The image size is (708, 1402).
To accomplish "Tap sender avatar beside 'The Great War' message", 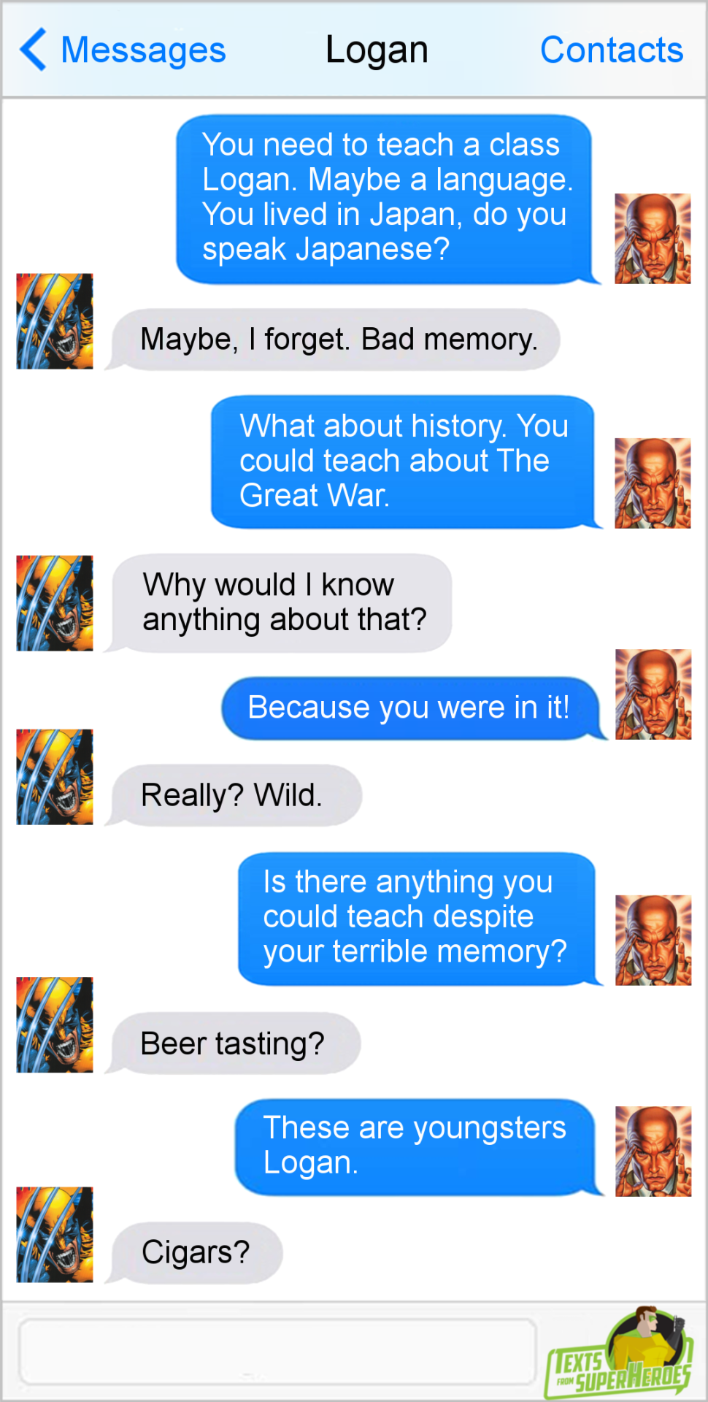I will click(653, 483).
